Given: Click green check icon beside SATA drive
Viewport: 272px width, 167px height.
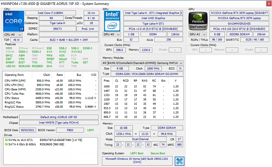Looking at the screenshot, I should (6, 144).
